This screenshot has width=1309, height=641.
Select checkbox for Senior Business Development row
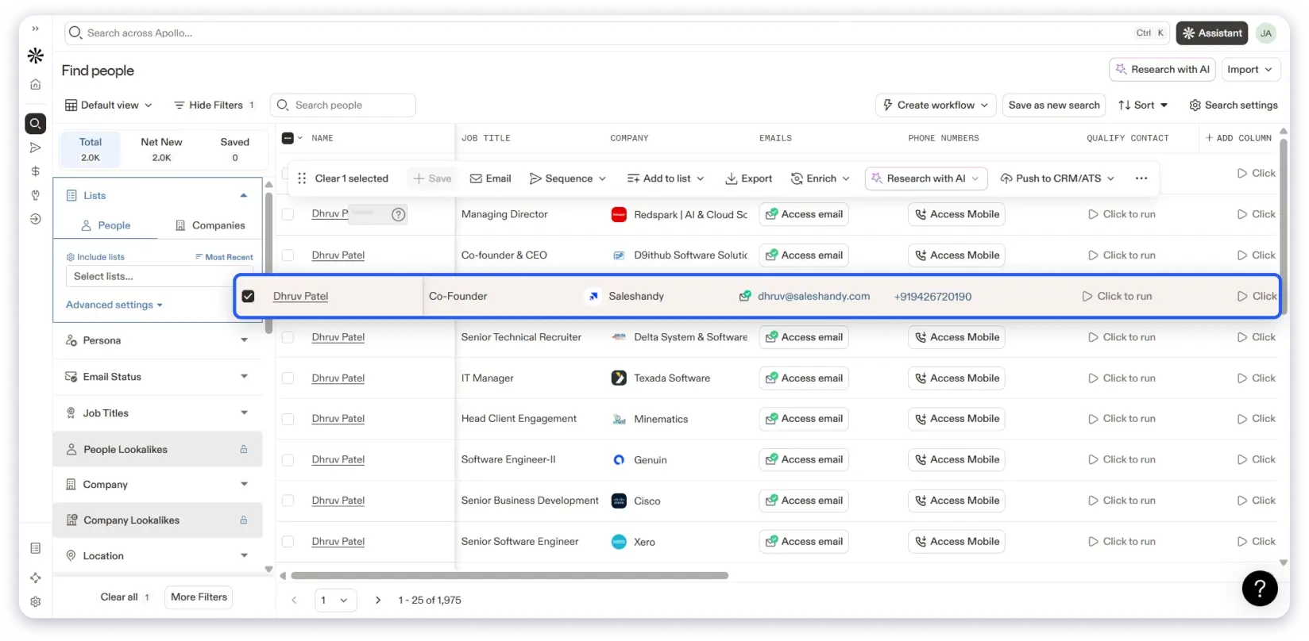click(x=288, y=501)
